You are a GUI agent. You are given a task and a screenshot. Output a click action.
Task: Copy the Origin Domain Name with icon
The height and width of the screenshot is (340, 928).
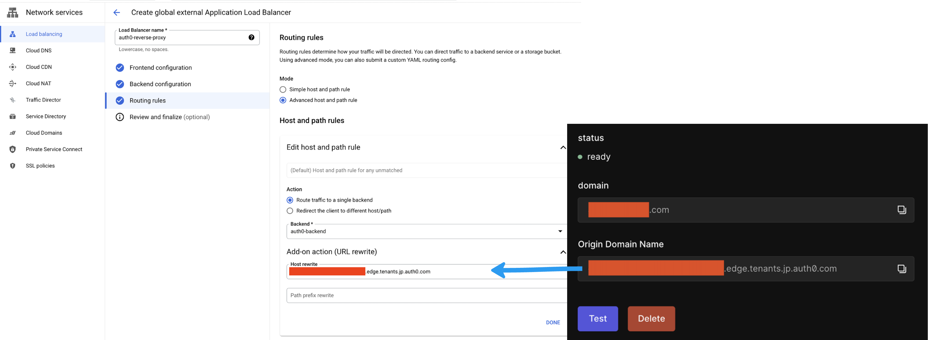tap(901, 269)
